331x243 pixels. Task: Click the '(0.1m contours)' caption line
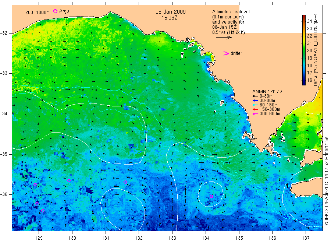(228, 17)
